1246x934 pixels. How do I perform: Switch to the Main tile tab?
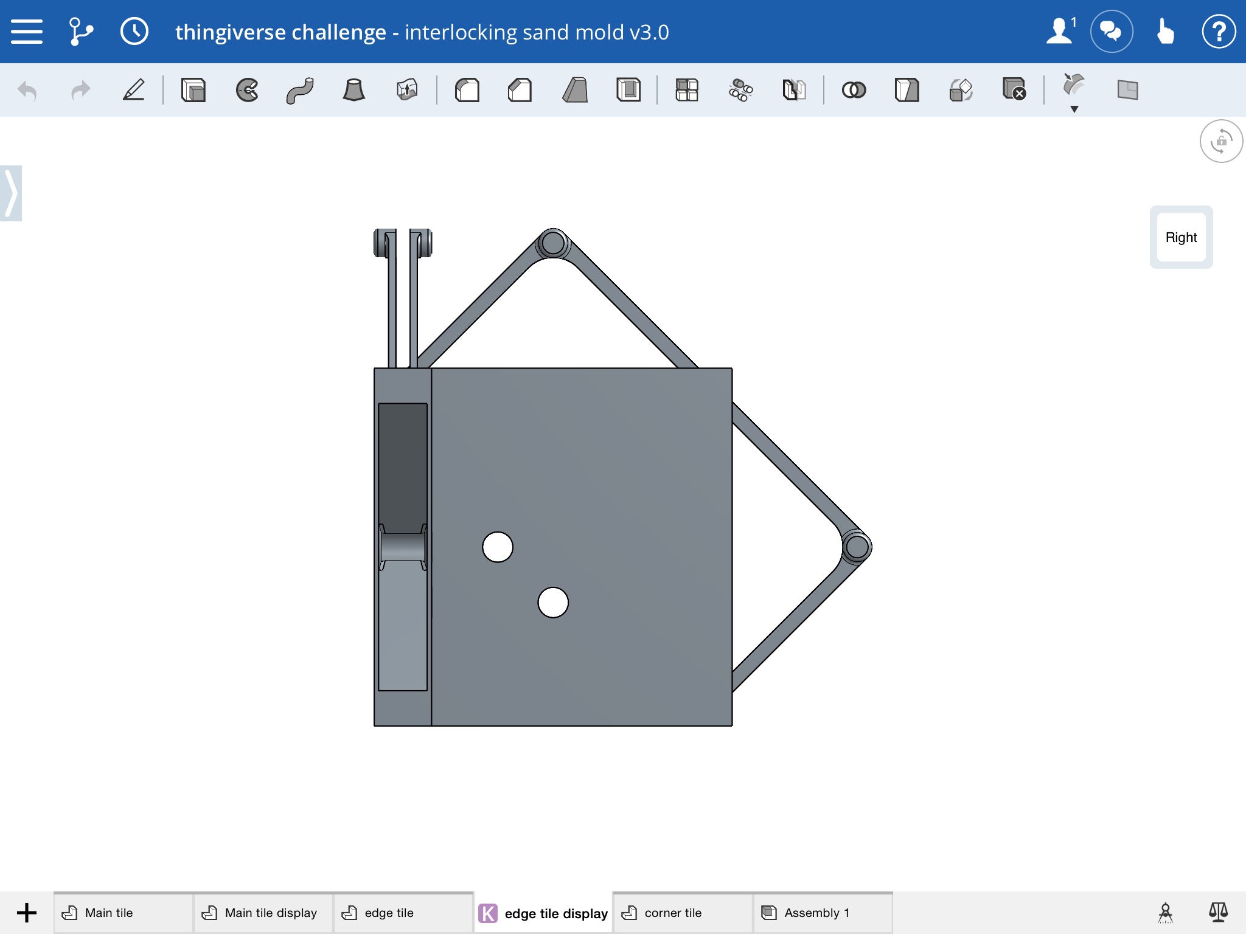[123, 913]
